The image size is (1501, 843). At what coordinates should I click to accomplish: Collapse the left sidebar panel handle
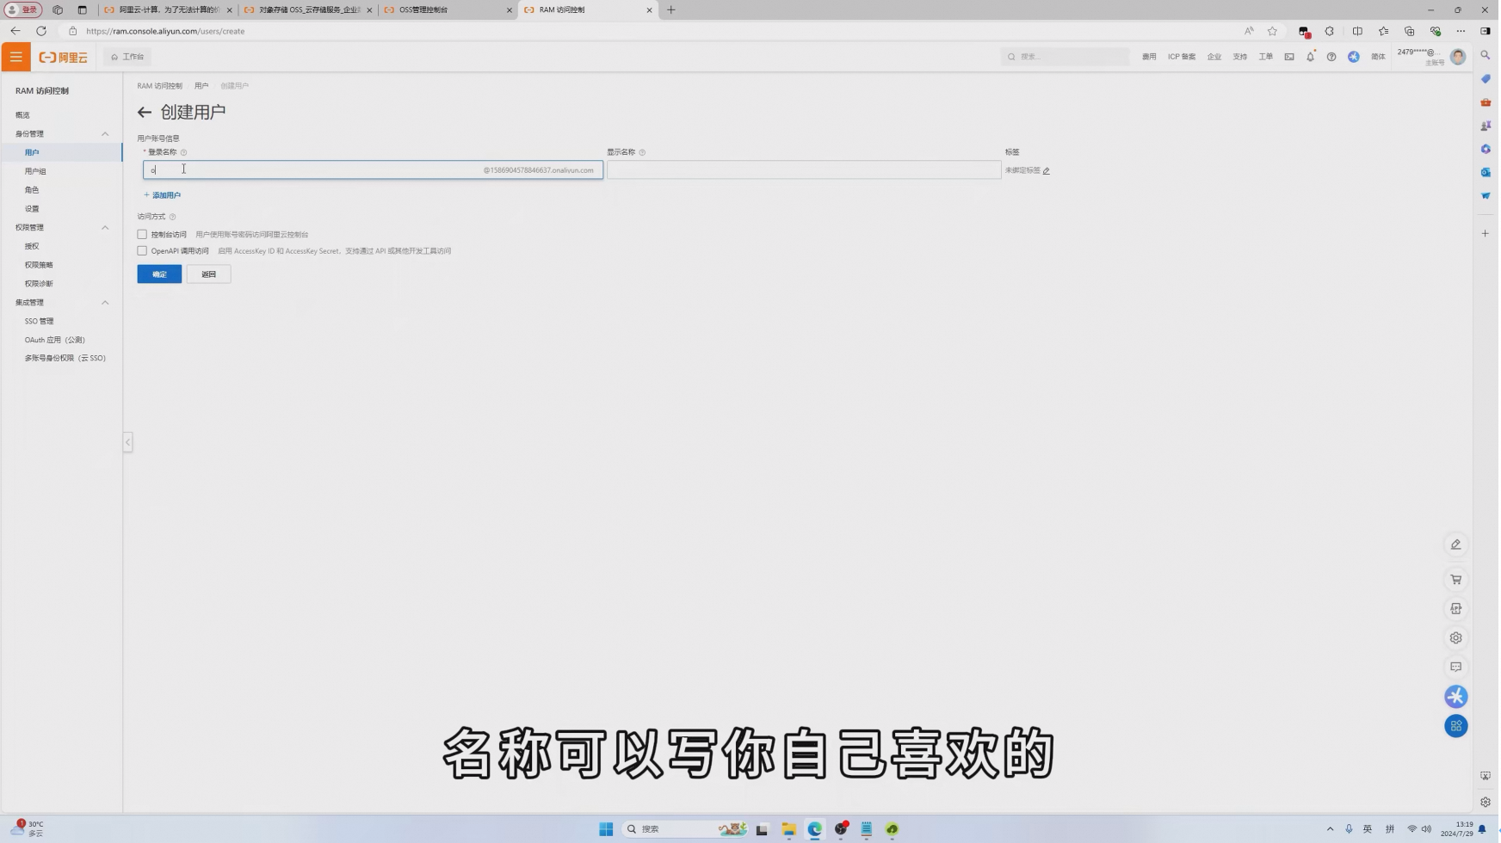click(x=127, y=442)
